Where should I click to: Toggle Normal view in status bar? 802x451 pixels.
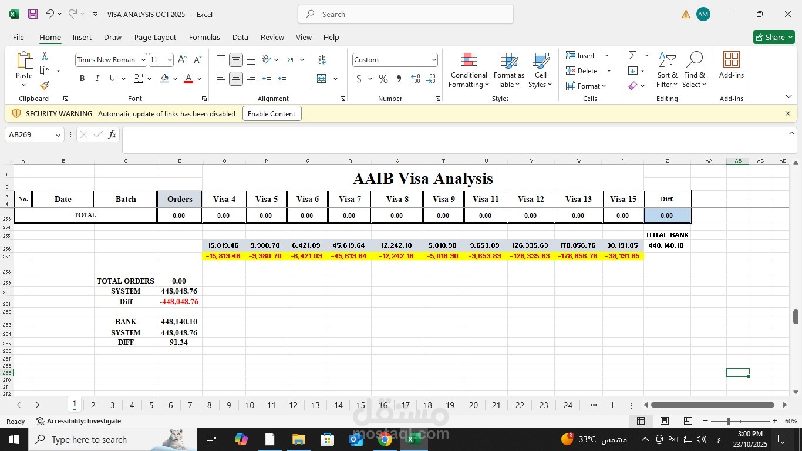point(641,421)
